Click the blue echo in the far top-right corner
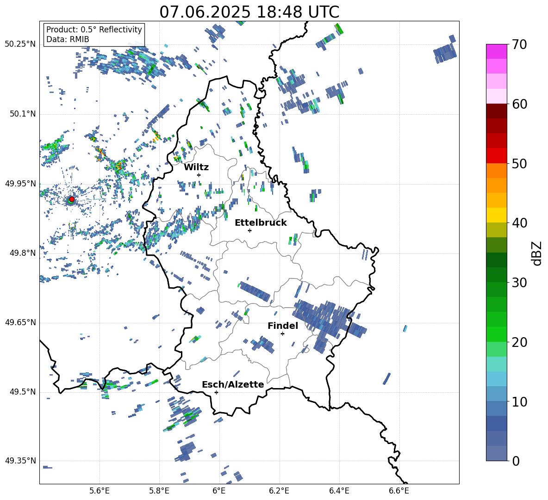 click(x=445, y=49)
